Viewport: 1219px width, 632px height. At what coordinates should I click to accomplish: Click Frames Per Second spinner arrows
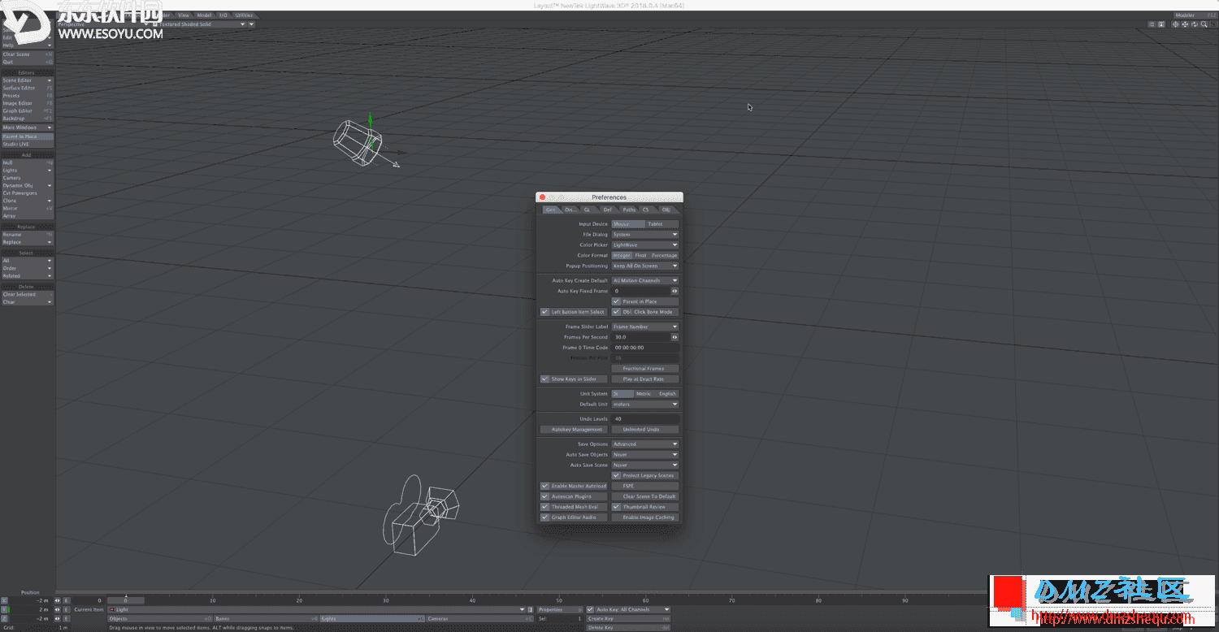point(675,337)
